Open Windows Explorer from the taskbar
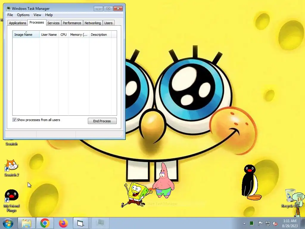This screenshot has height=229, width=305. (27, 223)
